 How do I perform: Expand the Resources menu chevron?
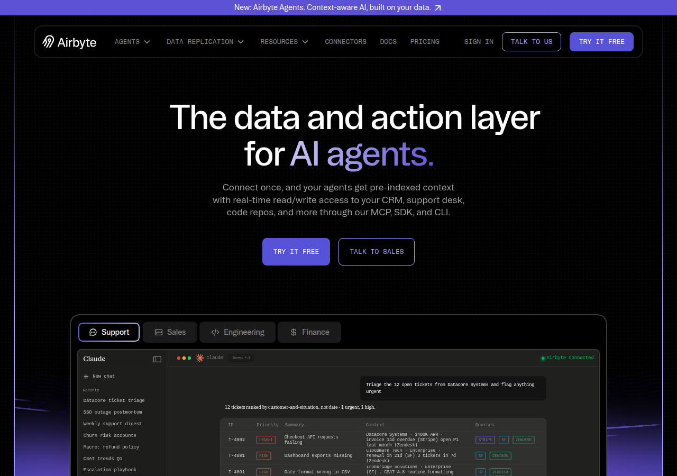coord(305,42)
